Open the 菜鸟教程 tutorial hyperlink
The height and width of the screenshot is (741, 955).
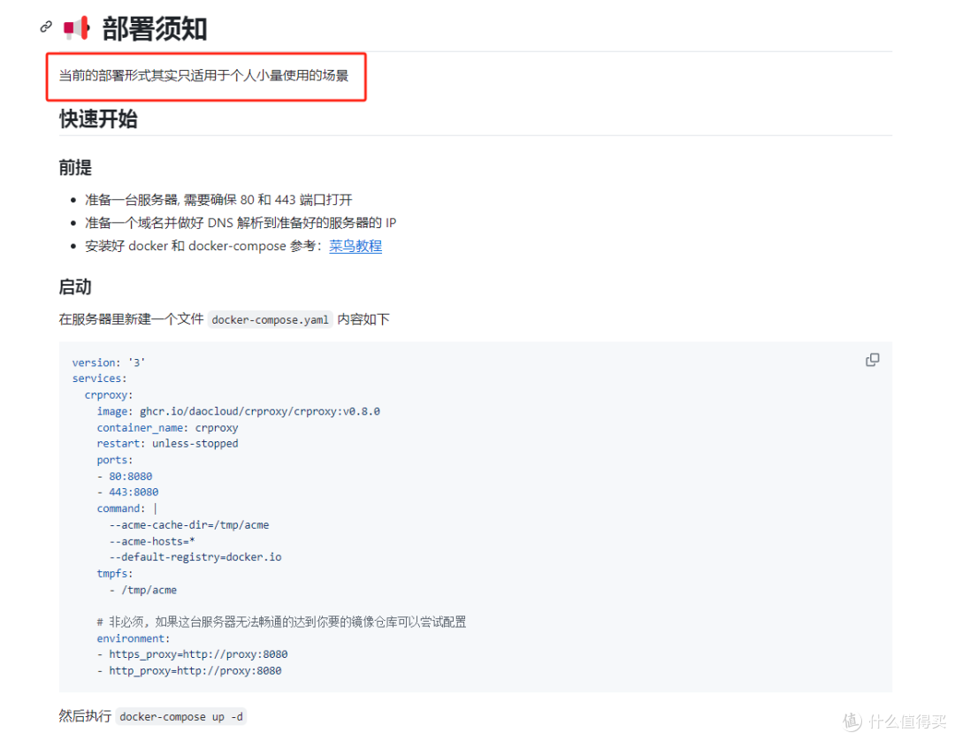coord(355,246)
